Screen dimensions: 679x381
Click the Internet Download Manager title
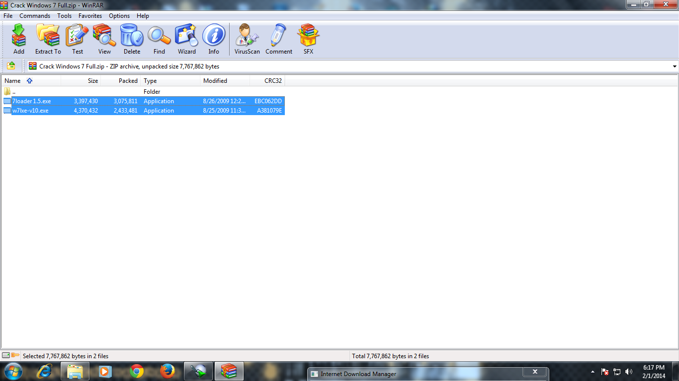click(x=358, y=374)
